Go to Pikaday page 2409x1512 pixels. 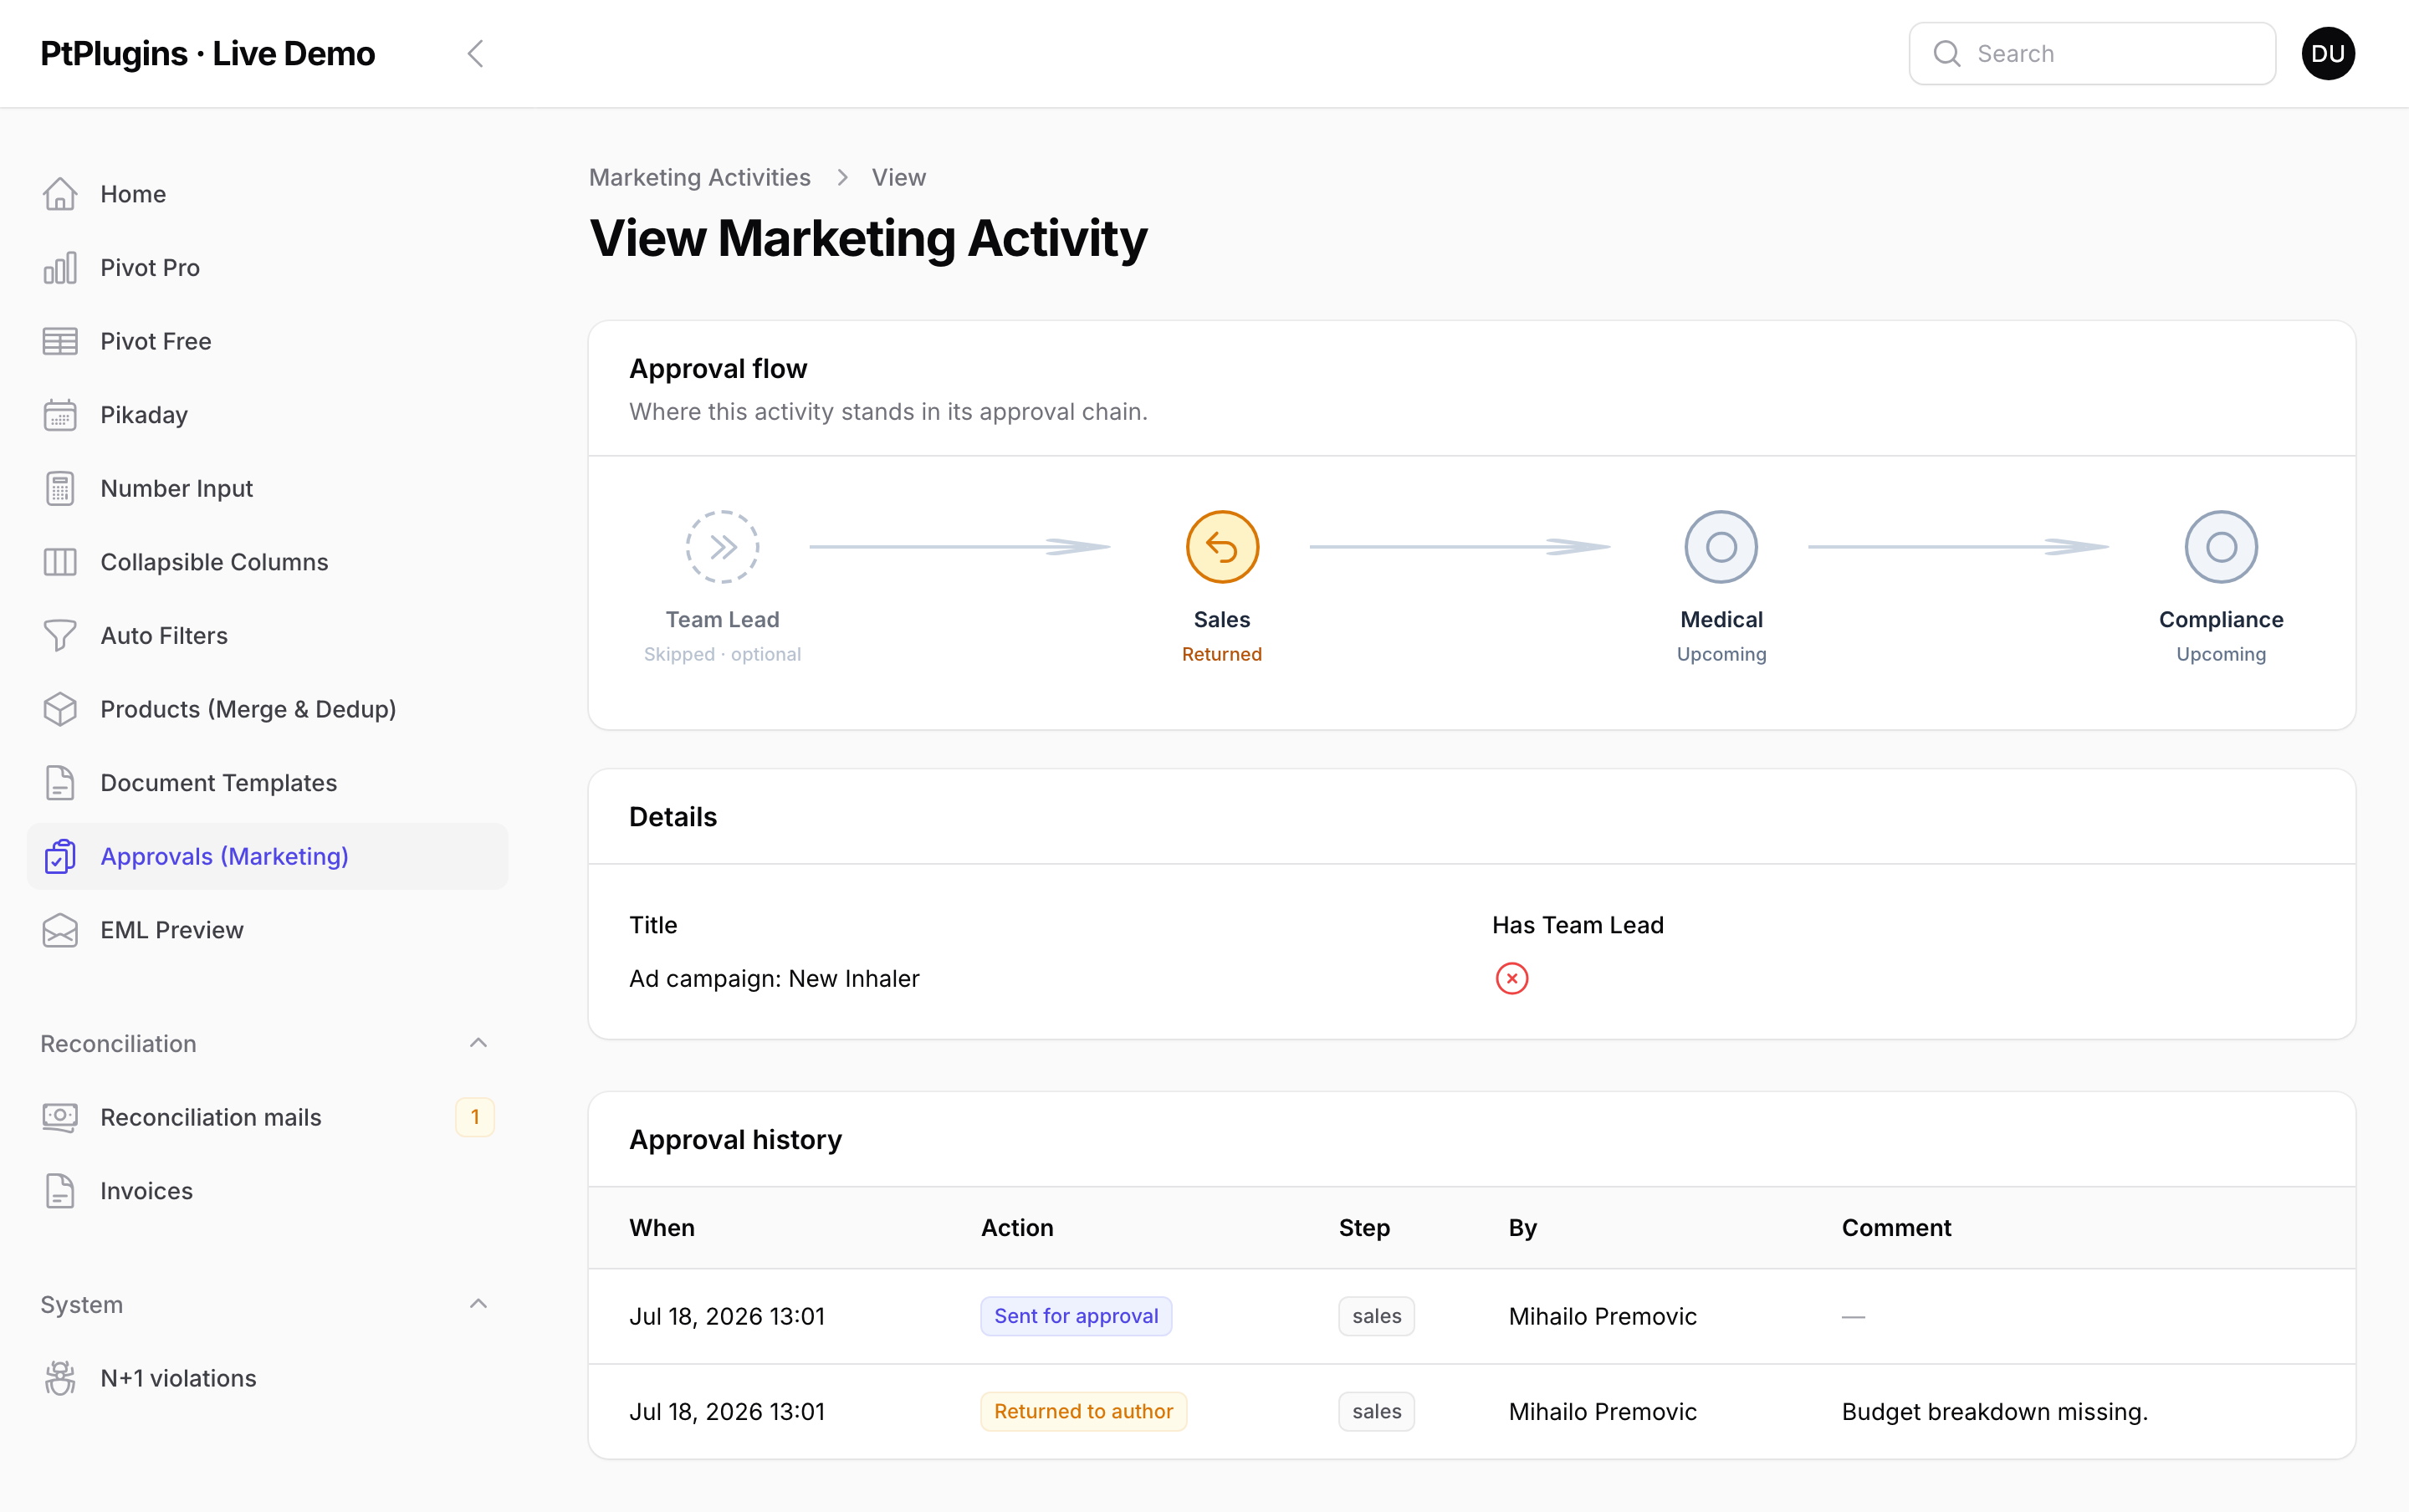click(x=267, y=415)
